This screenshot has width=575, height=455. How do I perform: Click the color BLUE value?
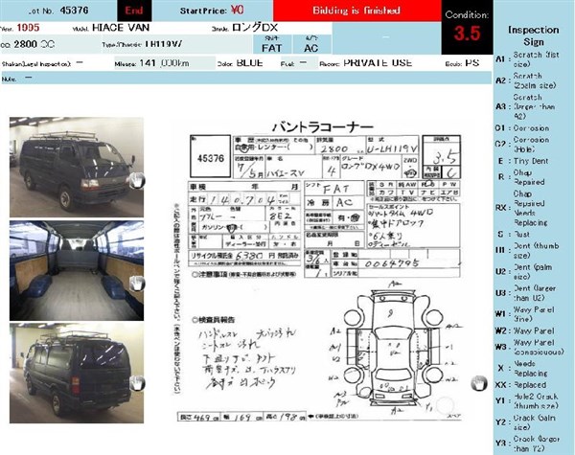click(249, 63)
